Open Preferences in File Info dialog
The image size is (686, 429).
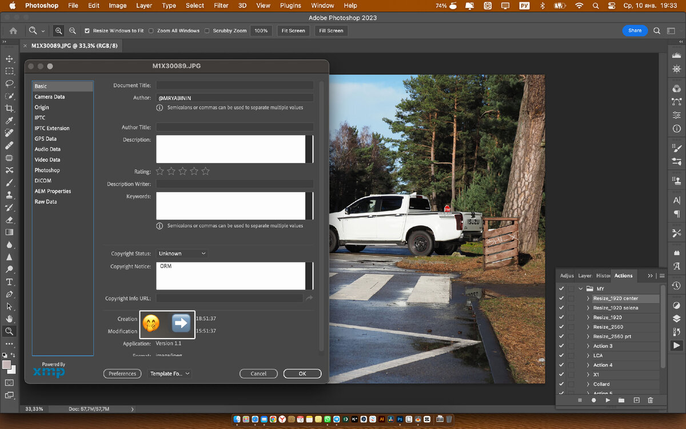pos(122,374)
